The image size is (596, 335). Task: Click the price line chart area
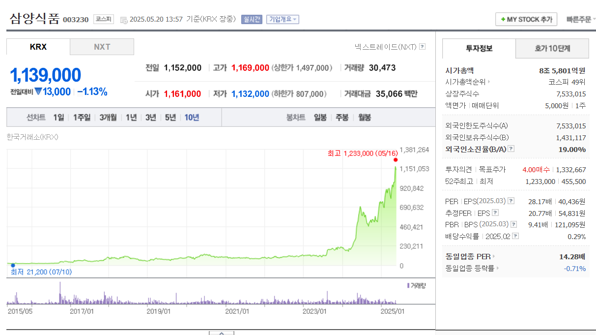click(201, 208)
